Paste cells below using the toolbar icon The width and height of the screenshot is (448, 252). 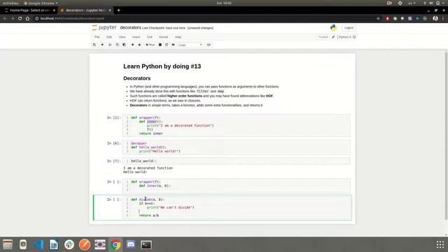click(125, 45)
